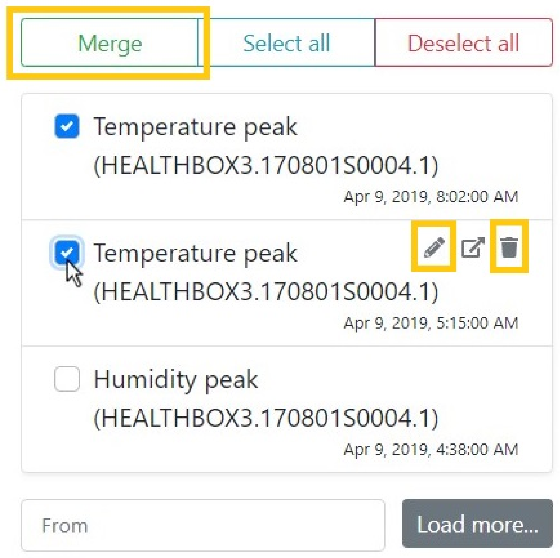Click the Select all button
The height and width of the screenshot is (558, 560).
[x=286, y=43]
